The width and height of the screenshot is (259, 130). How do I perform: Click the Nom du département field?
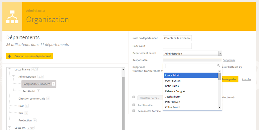click(x=177, y=38)
